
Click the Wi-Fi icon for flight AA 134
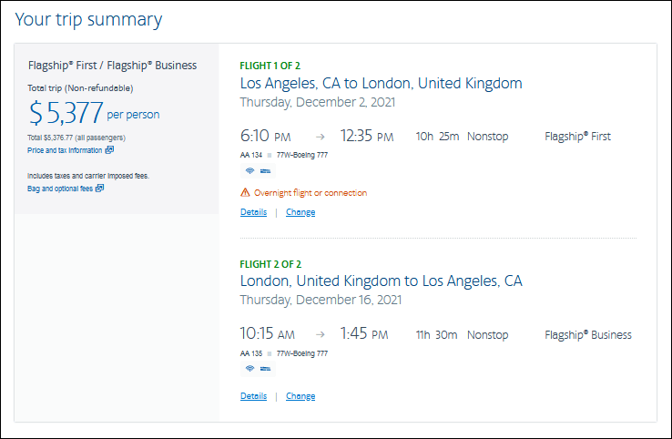pos(249,171)
